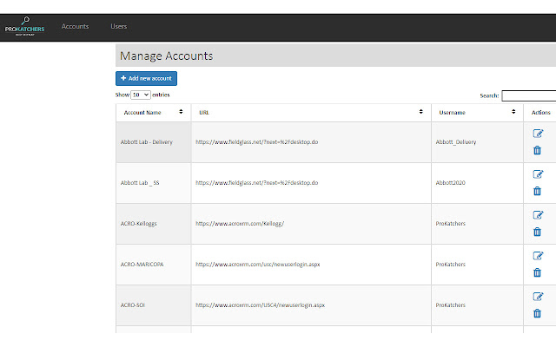Delete the Abbott Lab _ SS account
The width and height of the screenshot is (556, 347).
click(537, 191)
